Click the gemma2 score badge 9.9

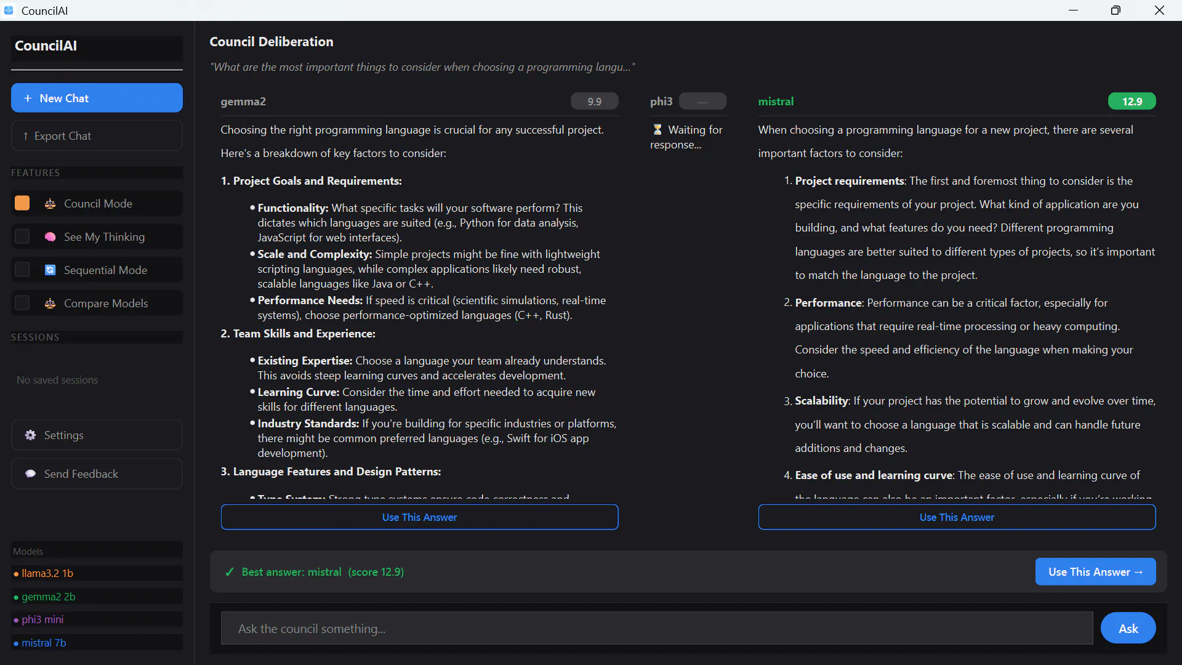coord(594,101)
